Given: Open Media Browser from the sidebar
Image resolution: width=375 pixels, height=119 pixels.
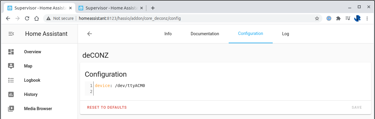Looking at the screenshot, I should click(x=39, y=109).
